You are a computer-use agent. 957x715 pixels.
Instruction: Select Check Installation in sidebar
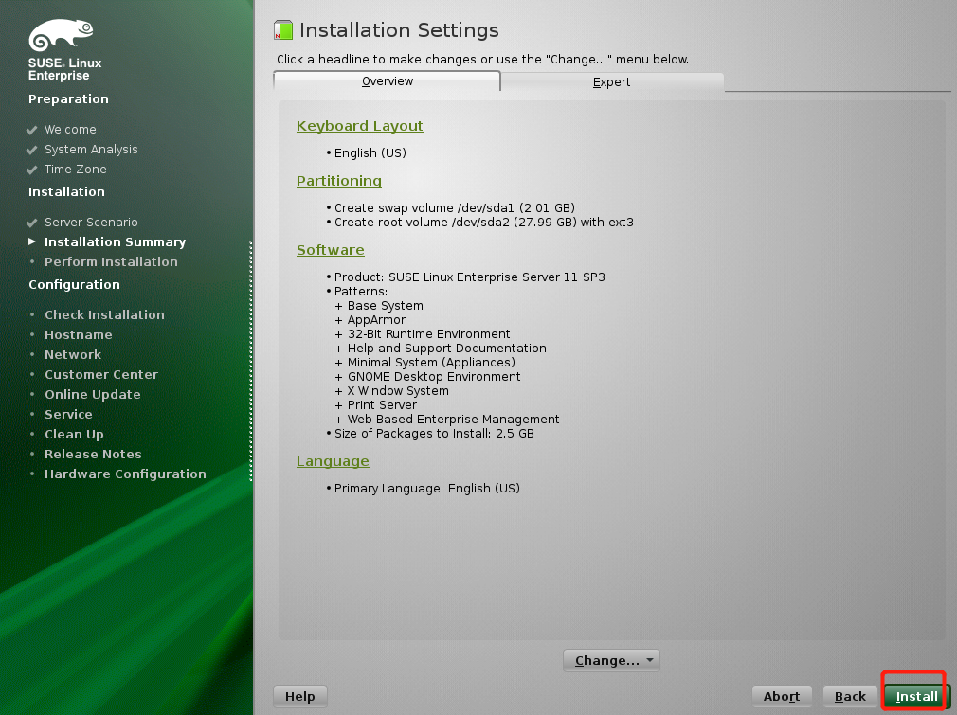(x=104, y=314)
